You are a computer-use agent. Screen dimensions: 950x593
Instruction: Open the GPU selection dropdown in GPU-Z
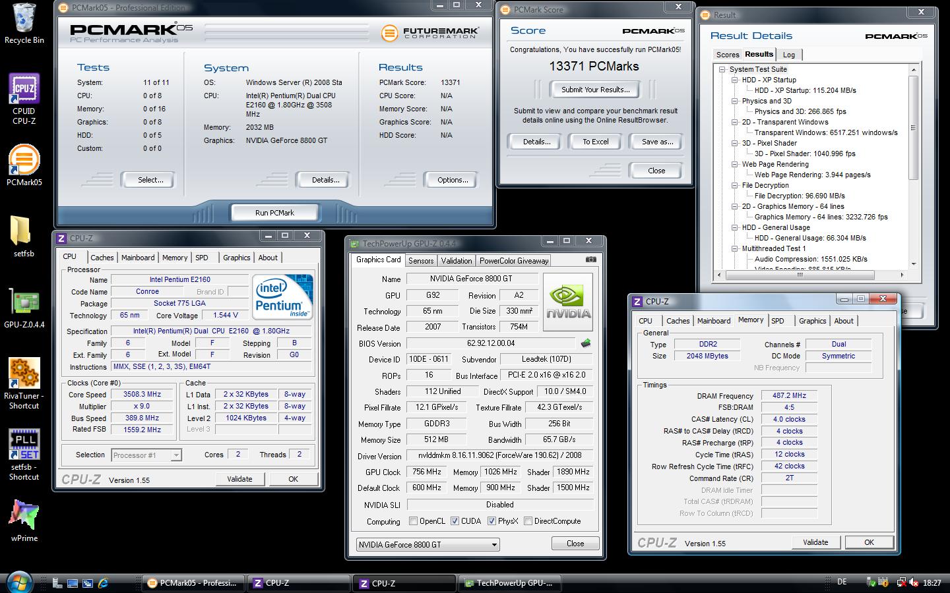coord(427,545)
